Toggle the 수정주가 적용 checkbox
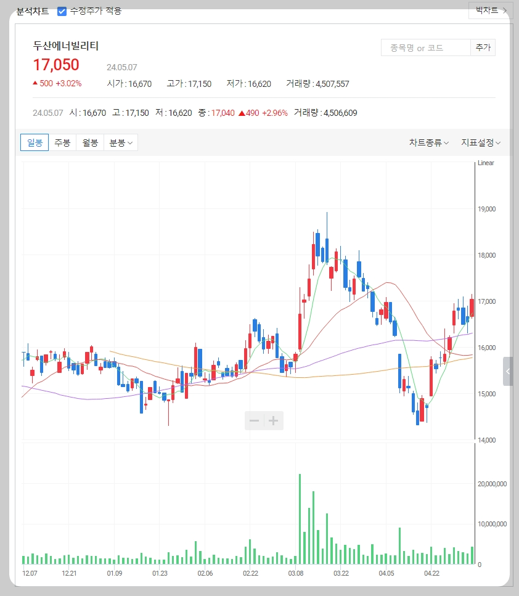The width and height of the screenshot is (519, 596). [x=62, y=11]
